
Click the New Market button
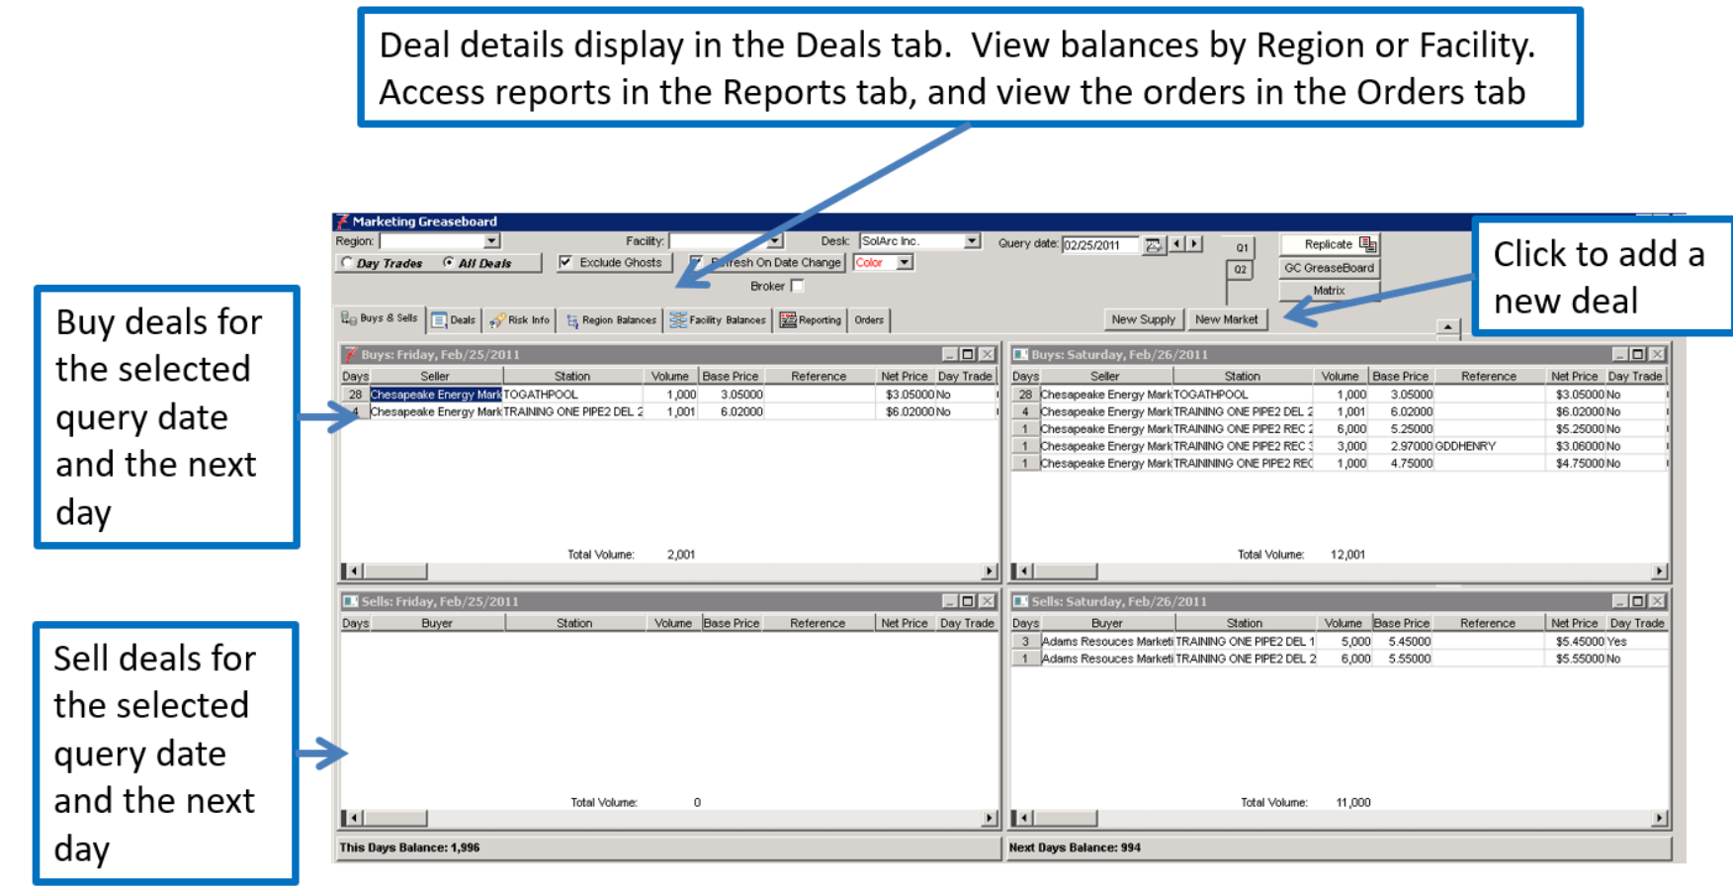(x=1226, y=319)
